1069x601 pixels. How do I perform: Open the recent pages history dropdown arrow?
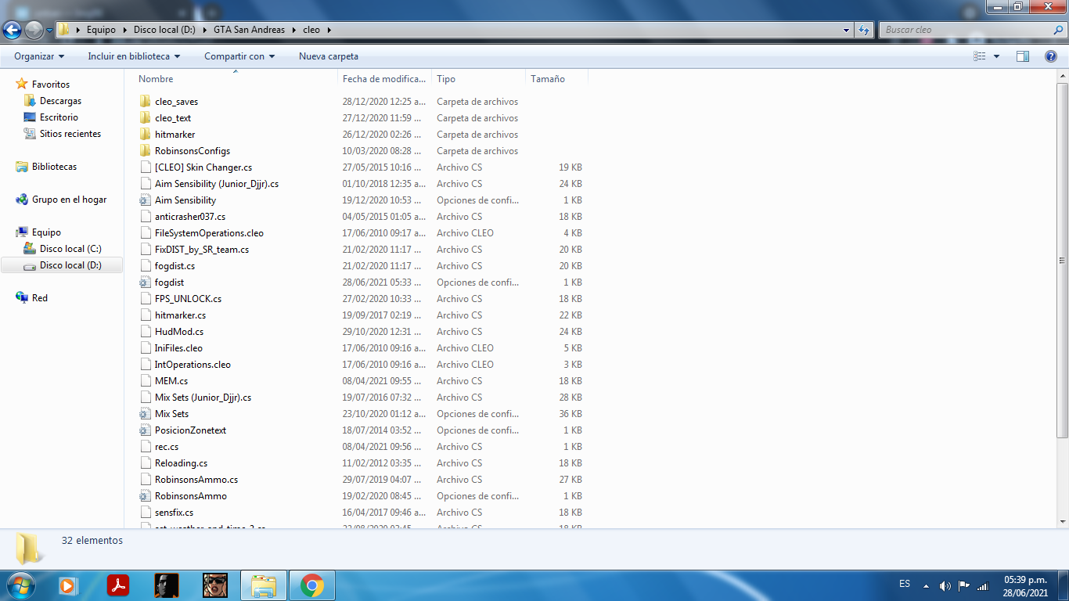pos(49,31)
